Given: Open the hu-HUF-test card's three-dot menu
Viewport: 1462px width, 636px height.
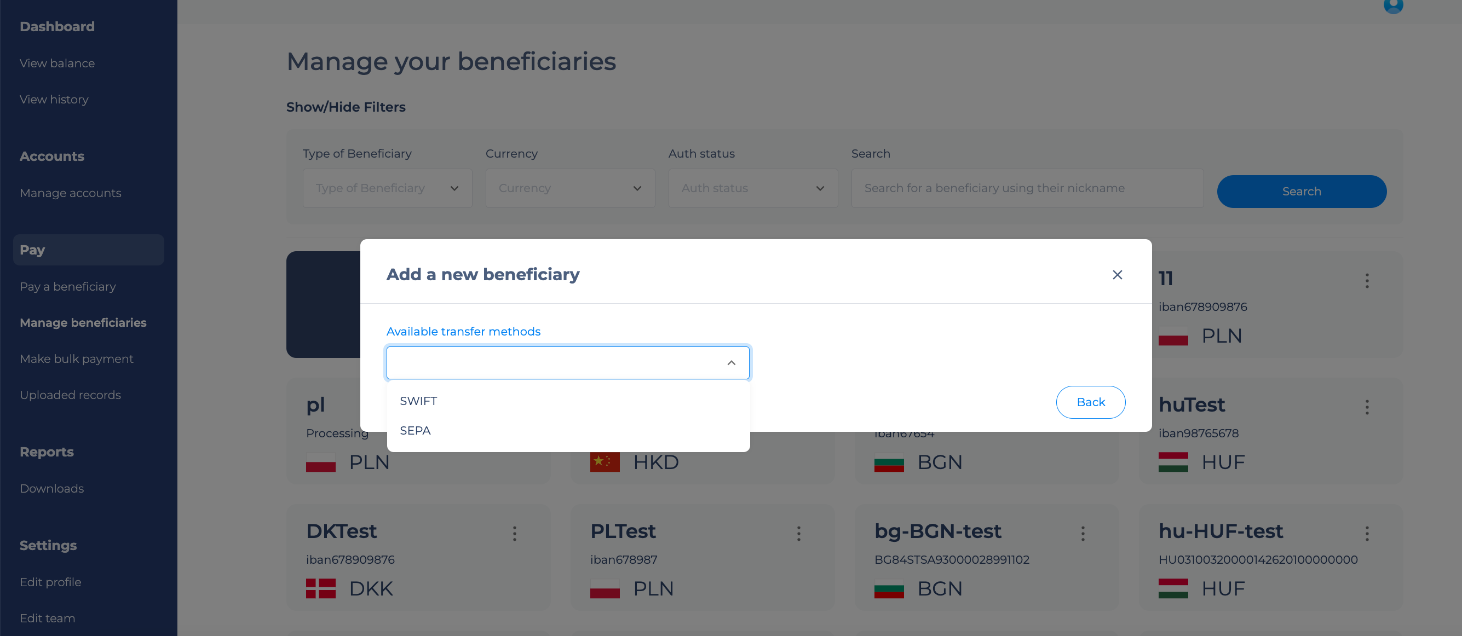Looking at the screenshot, I should pos(1367,533).
